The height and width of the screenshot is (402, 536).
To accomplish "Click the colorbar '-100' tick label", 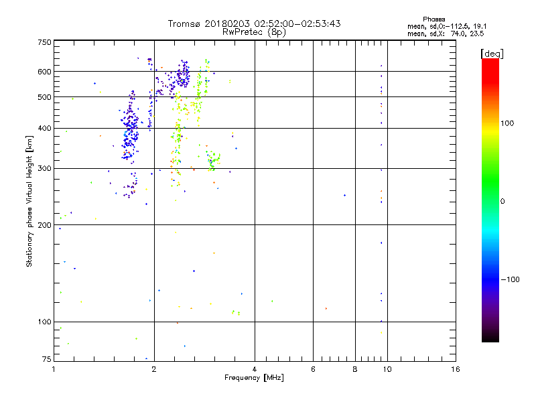I will 510,279.
